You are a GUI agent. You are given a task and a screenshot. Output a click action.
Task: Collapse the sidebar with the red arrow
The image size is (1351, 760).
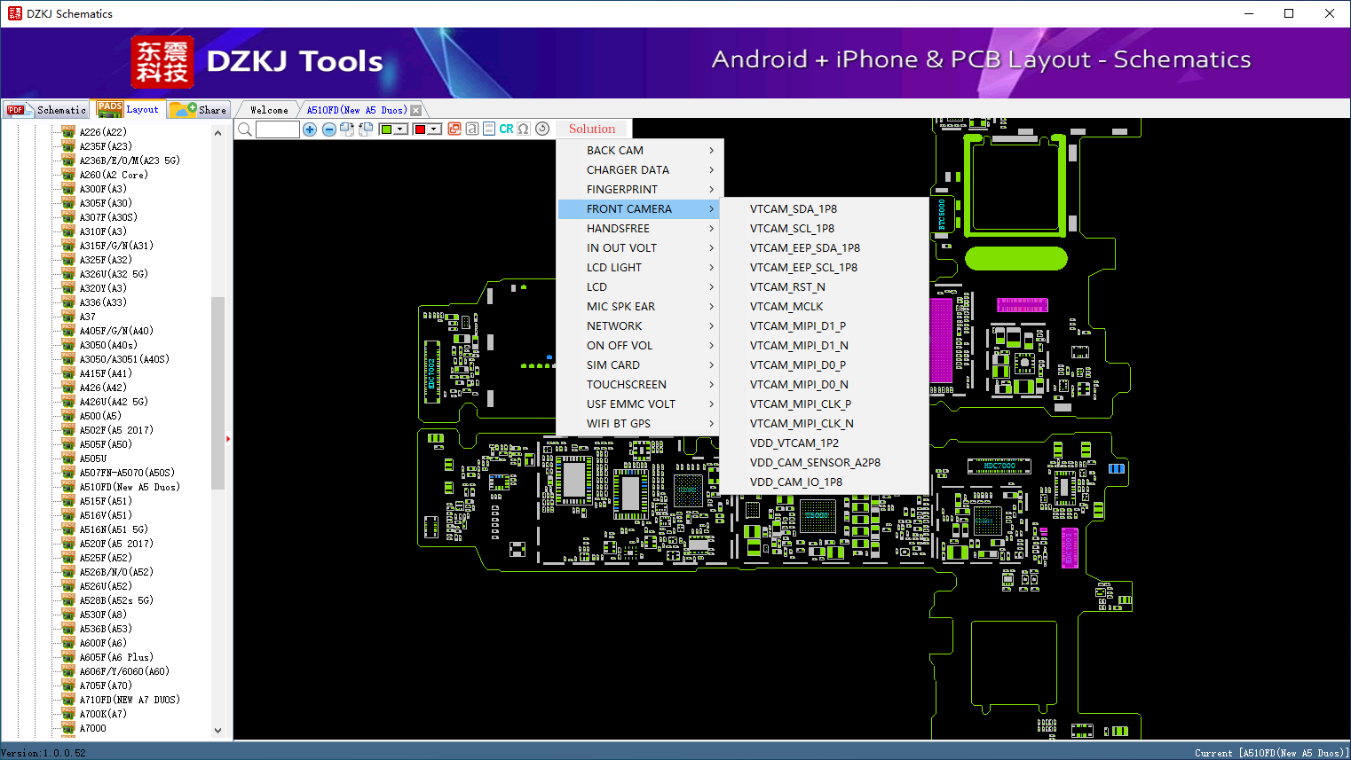point(228,438)
